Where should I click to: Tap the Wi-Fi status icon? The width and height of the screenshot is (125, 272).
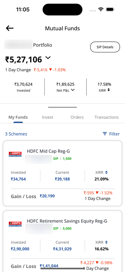click(100, 9)
